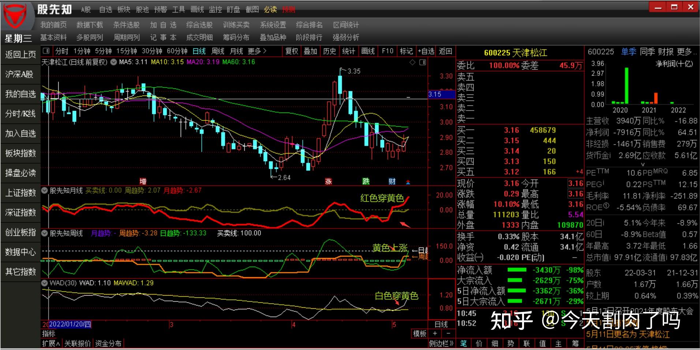Click the 2022/01/20 date marker on the timeline
This screenshot has height=350, width=700.
(x=70, y=324)
